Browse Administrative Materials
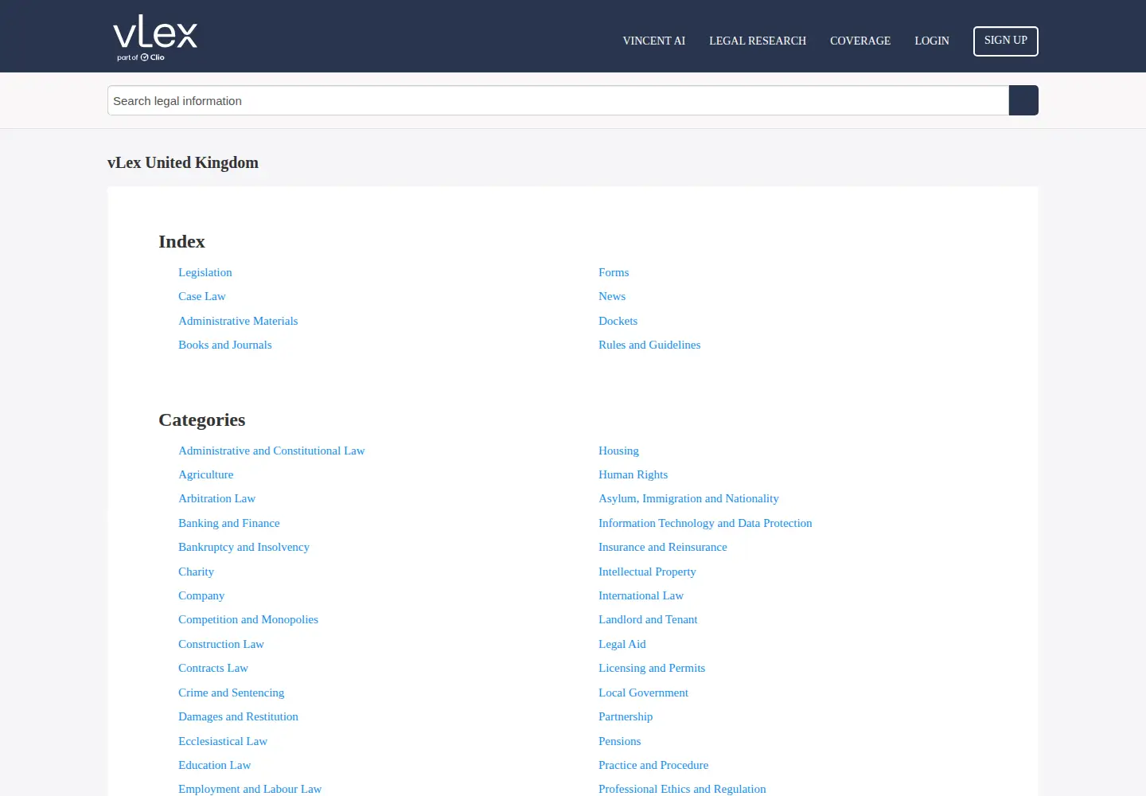This screenshot has height=796, width=1146. click(x=238, y=321)
